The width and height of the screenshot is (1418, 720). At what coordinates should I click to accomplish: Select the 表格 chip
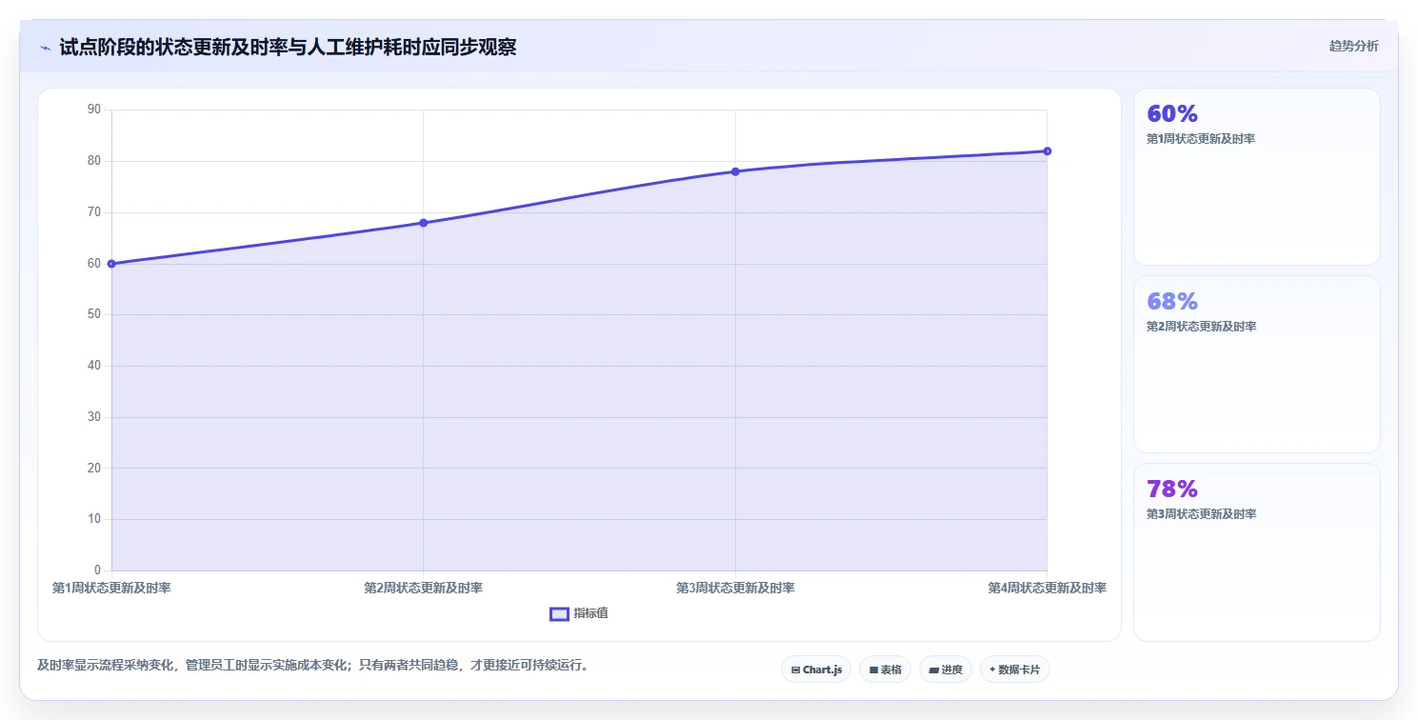tap(885, 670)
